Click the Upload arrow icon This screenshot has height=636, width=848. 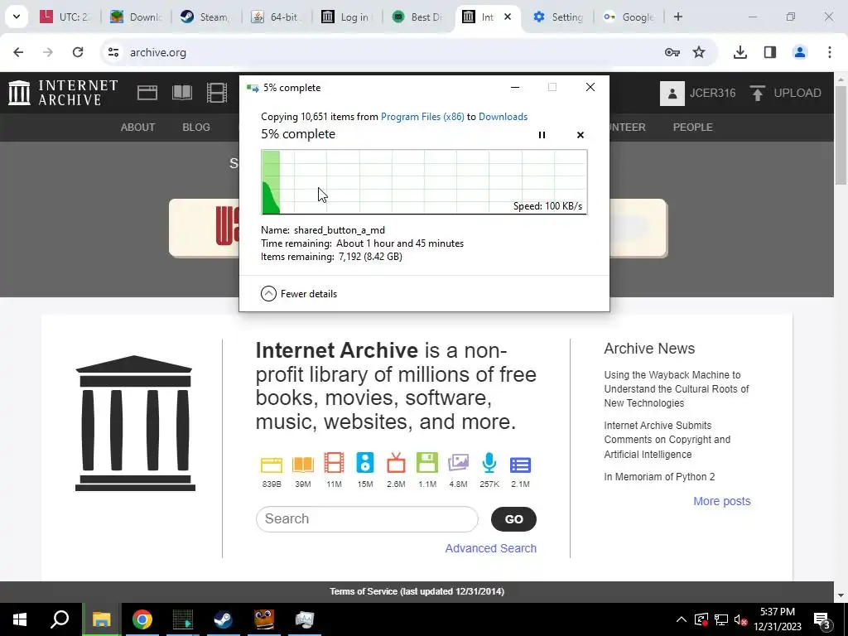[758, 93]
